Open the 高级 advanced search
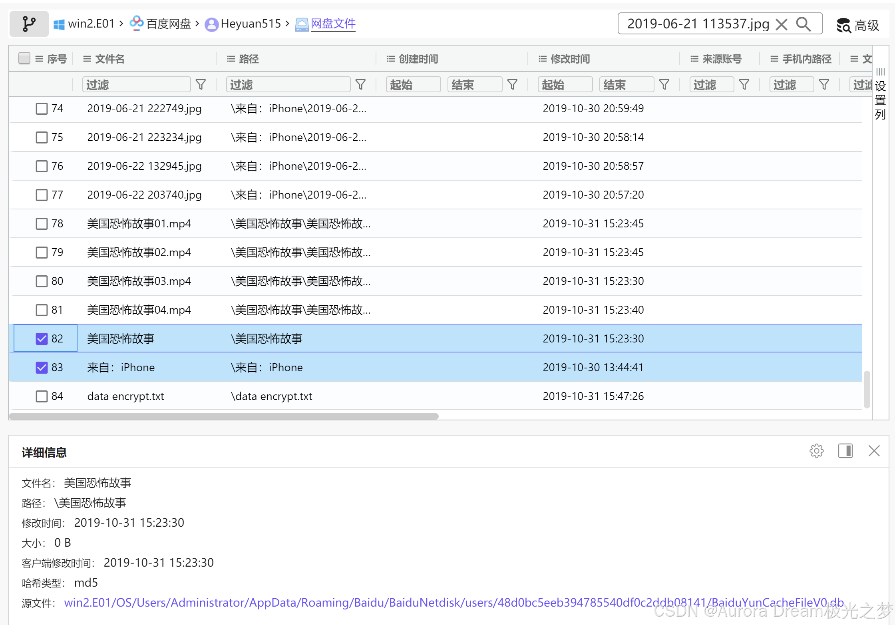This screenshot has height=625, width=895. tap(858, 26)
